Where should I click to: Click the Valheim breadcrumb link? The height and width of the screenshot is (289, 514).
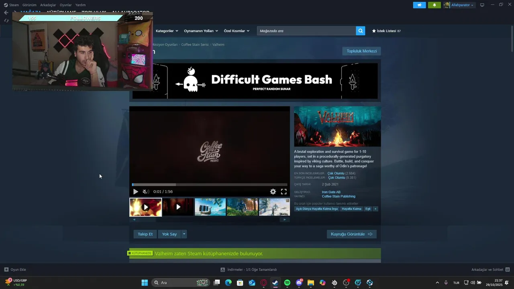218,45
